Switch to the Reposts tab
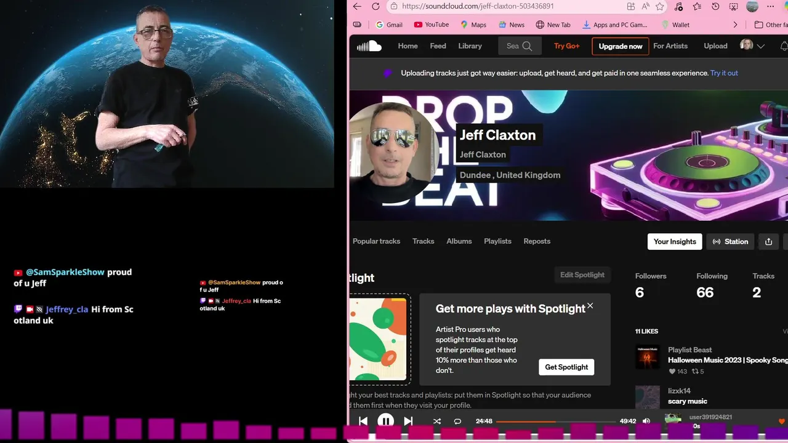Image resolution: width=788 pixels, height=443 pixels. pyautogui.click(x=537, y=241)
